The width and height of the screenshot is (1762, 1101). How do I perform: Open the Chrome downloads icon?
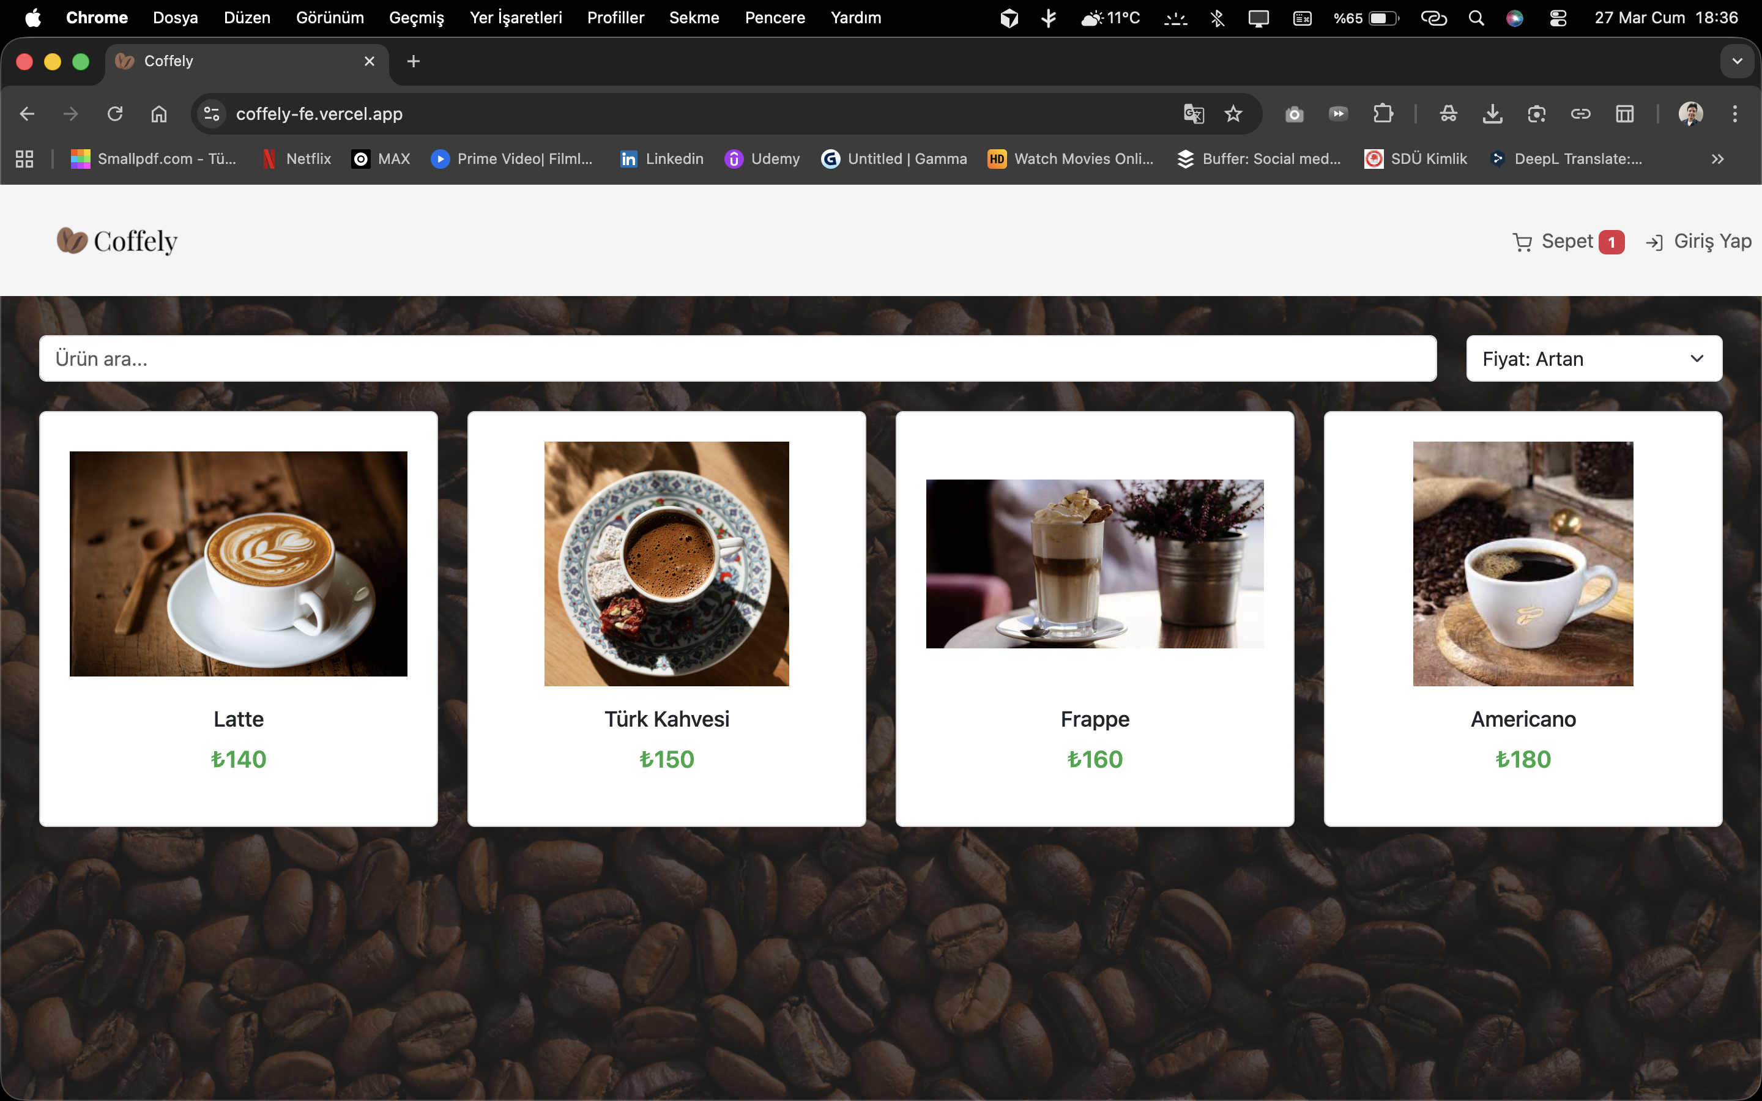[x=1493, y=114]
